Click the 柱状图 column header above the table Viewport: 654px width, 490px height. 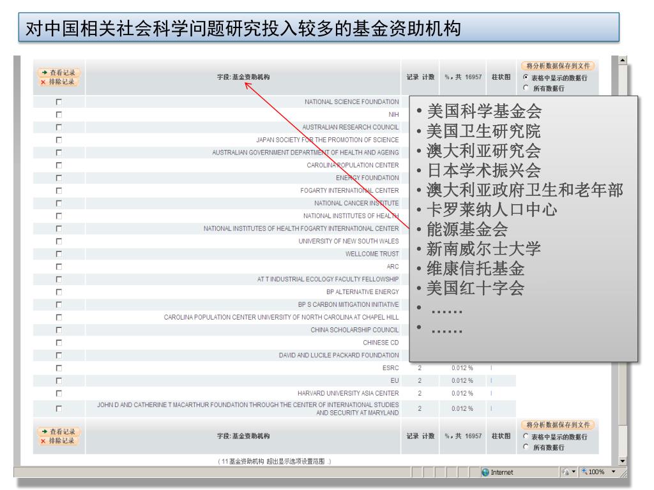click(501, 77)
